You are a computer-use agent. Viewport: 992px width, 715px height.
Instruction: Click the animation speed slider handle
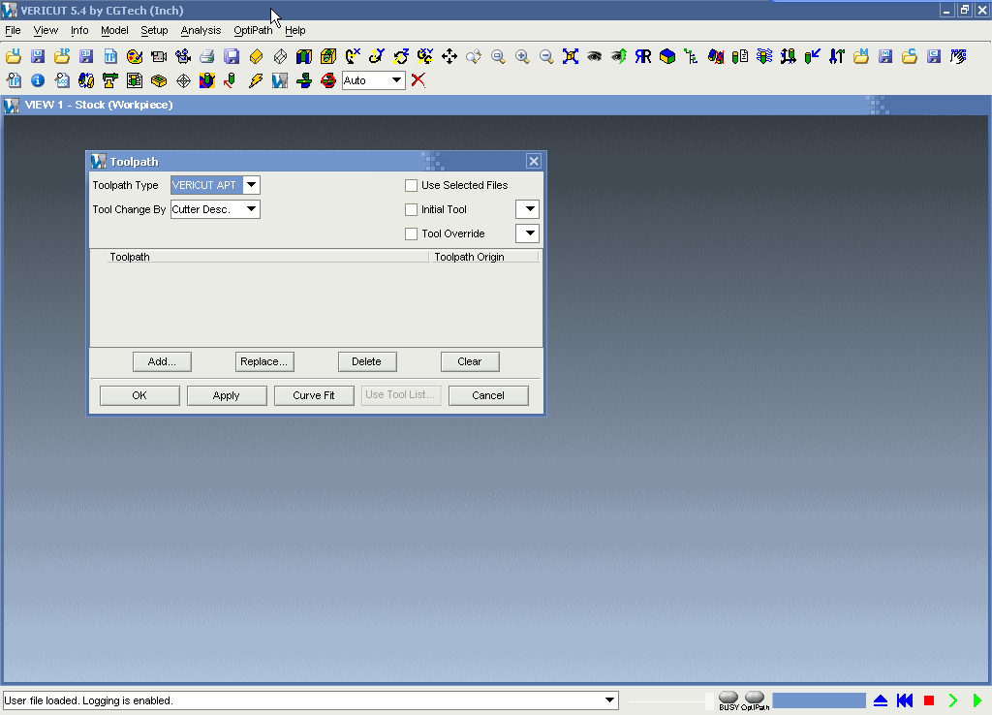click(x=709, y=700)
